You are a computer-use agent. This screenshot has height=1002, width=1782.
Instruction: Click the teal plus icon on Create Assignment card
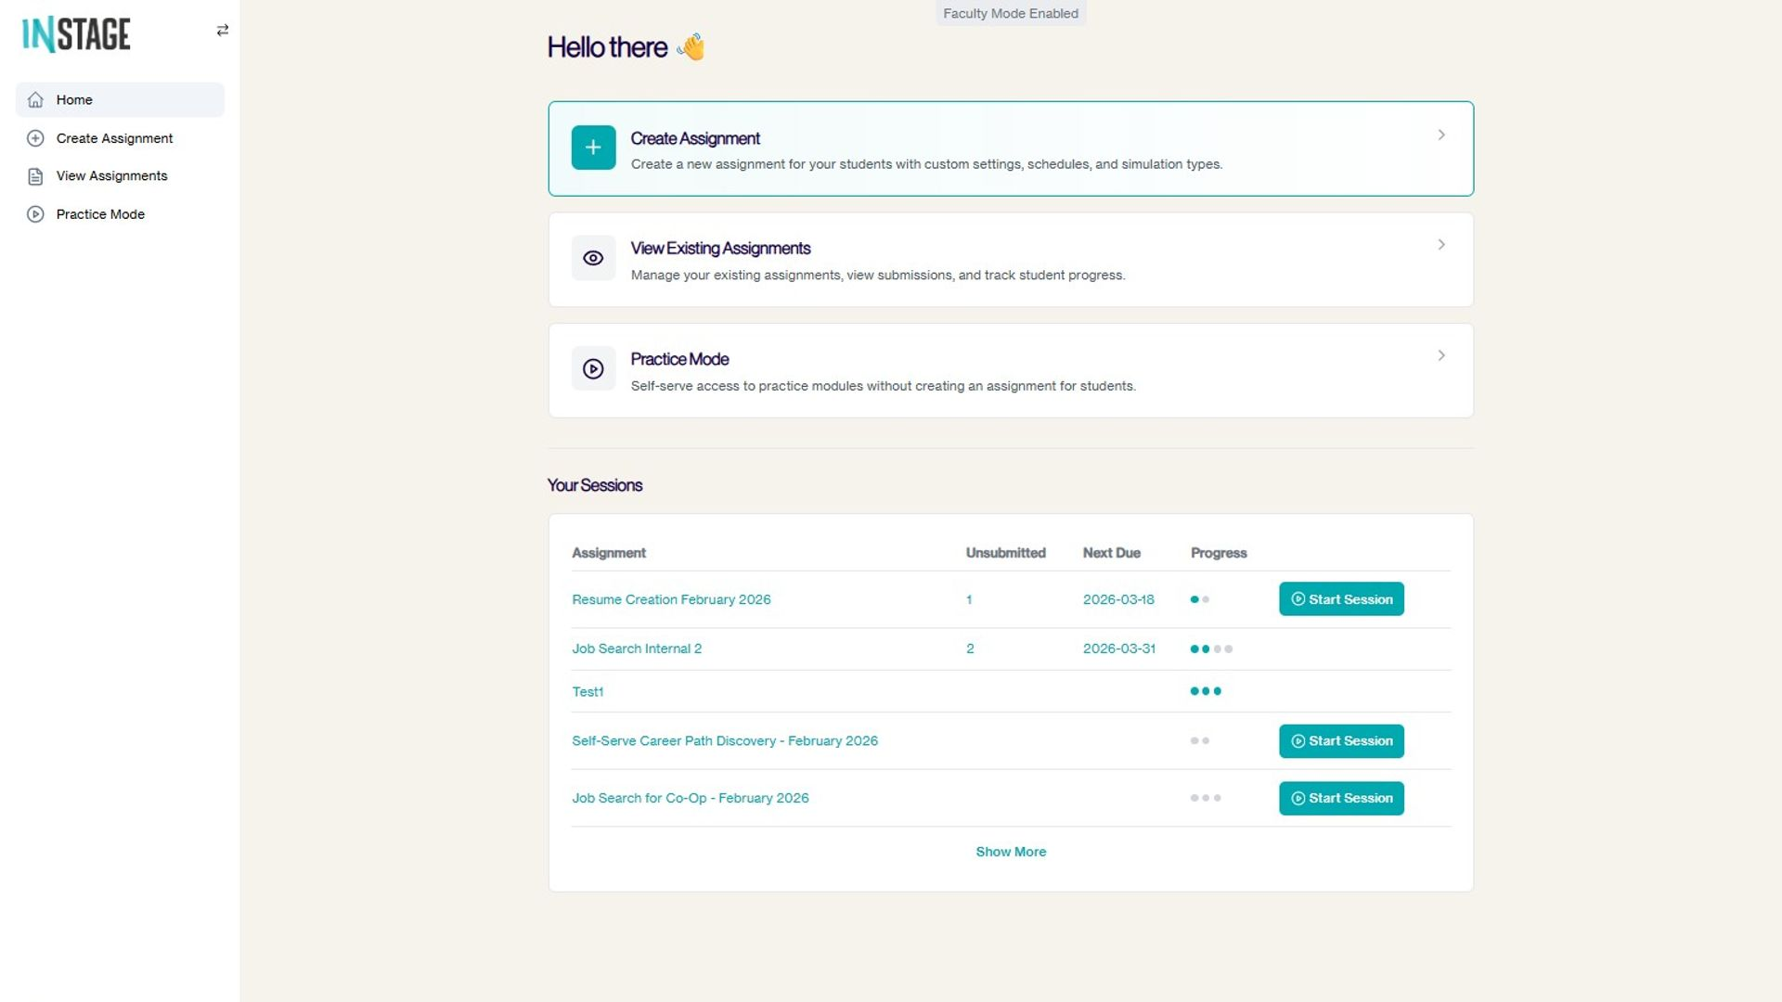[x=593, y=148]
